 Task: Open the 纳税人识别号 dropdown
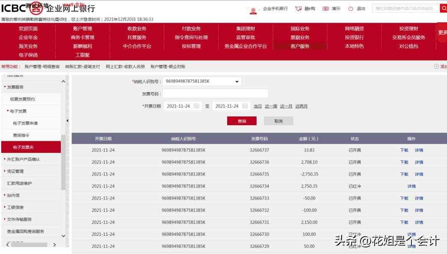(237, 81)
